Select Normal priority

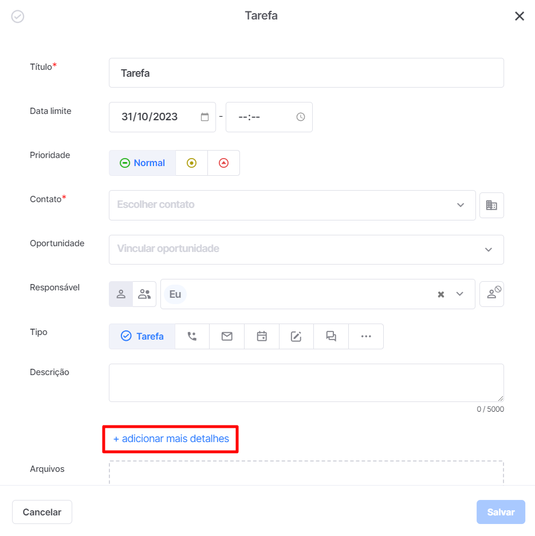tap(142, 163)
